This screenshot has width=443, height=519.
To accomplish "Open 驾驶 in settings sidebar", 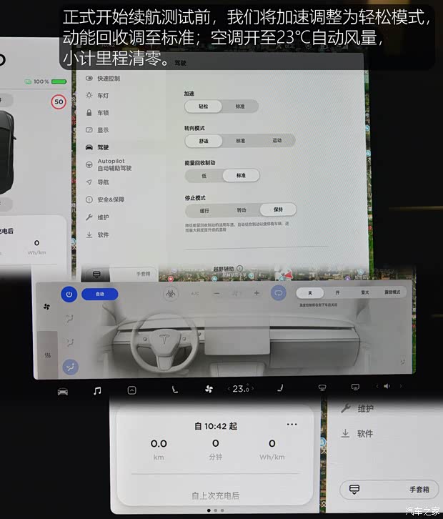I will (x=97, y=147).
